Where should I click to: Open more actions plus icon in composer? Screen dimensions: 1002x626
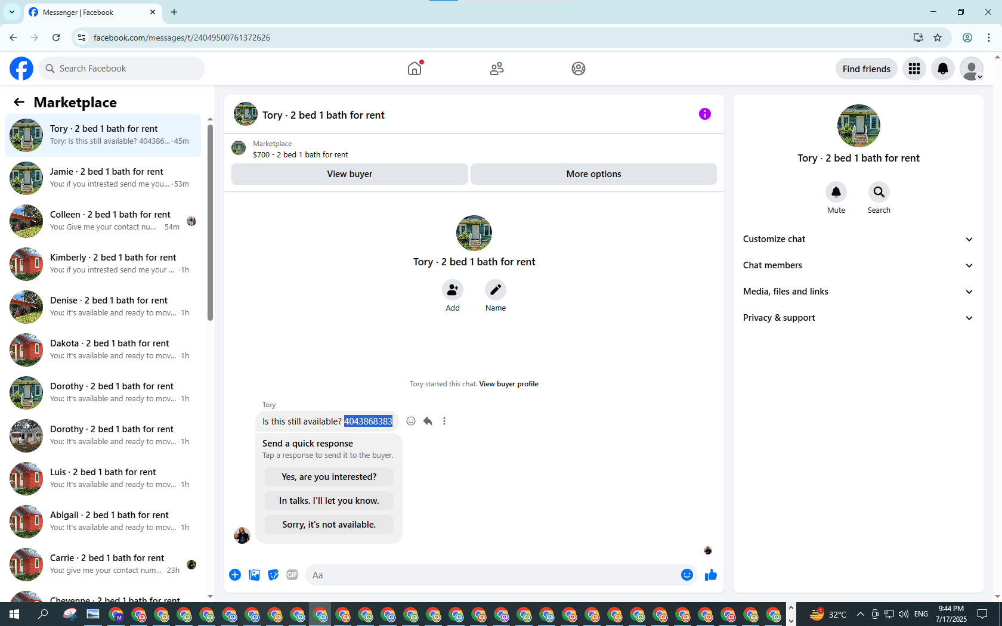235,575
